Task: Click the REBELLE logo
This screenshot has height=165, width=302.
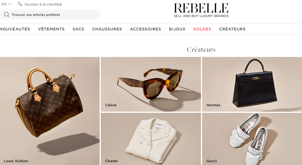Action: click(x=201, y=10)
